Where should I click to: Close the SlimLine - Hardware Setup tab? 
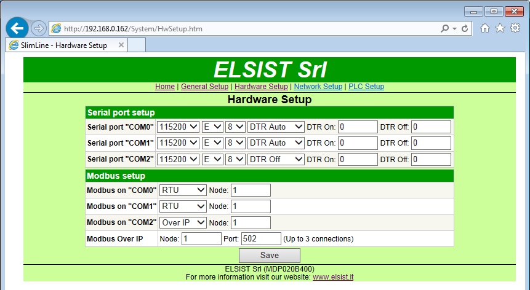click(x=121, y=45)
